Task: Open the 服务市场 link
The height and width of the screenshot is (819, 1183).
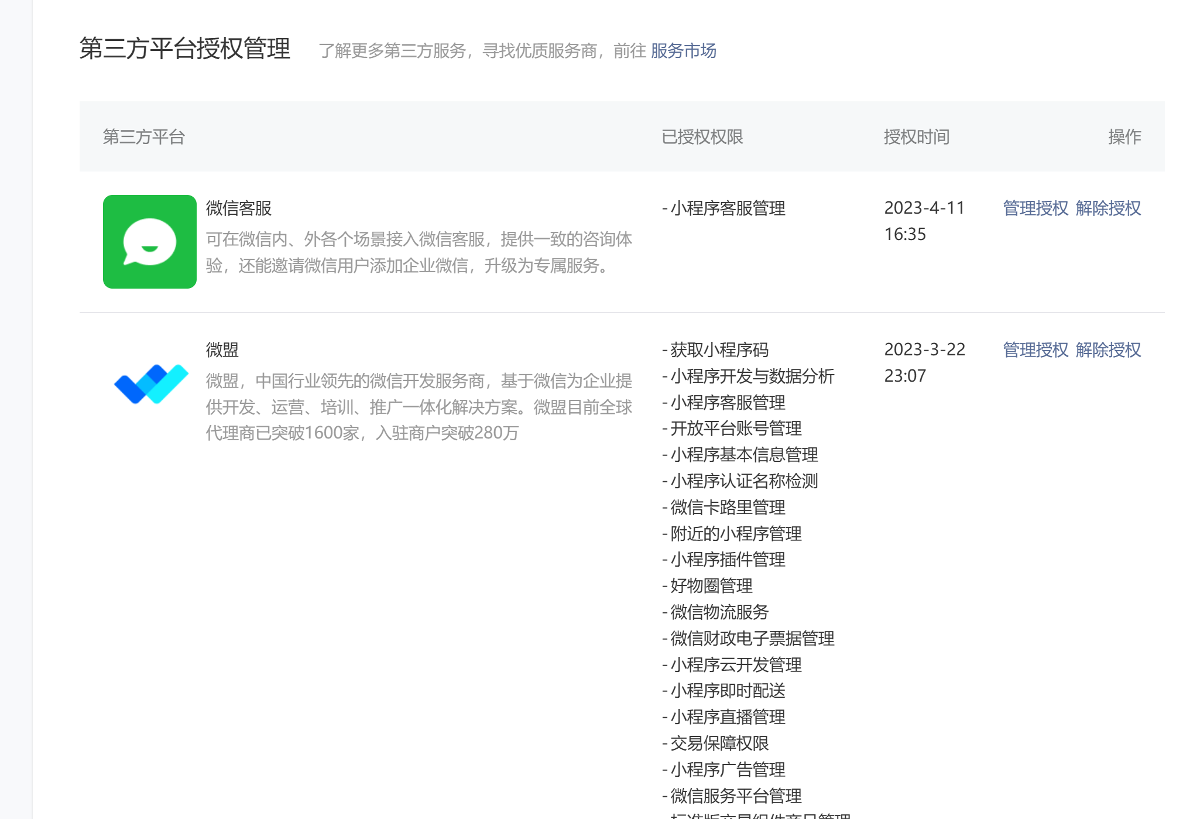Action: point(683,51)
